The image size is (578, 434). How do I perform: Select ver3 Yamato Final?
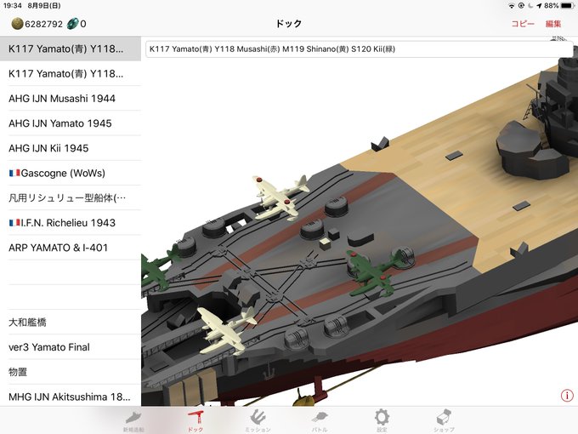click(71, 347)
